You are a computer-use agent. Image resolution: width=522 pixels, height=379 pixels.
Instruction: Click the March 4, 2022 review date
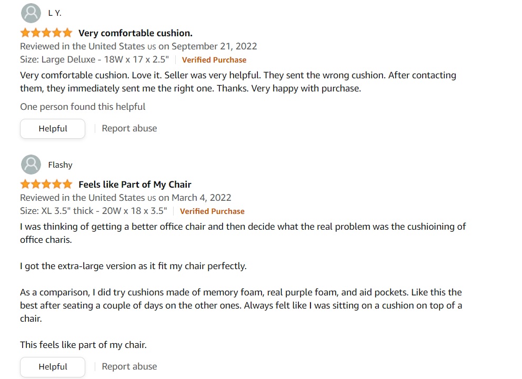click(x=201, y=198)
